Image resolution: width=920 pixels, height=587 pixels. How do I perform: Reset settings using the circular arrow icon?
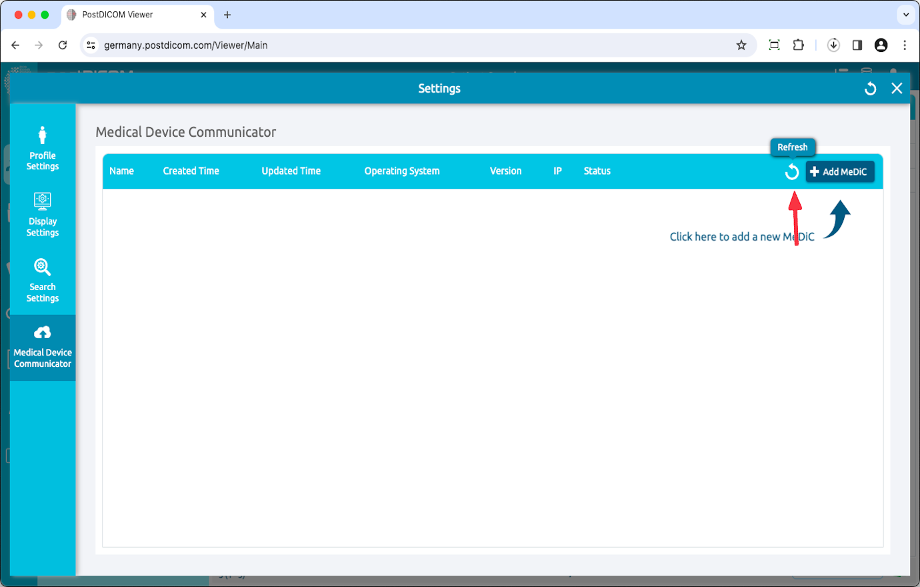coord(870,87)
